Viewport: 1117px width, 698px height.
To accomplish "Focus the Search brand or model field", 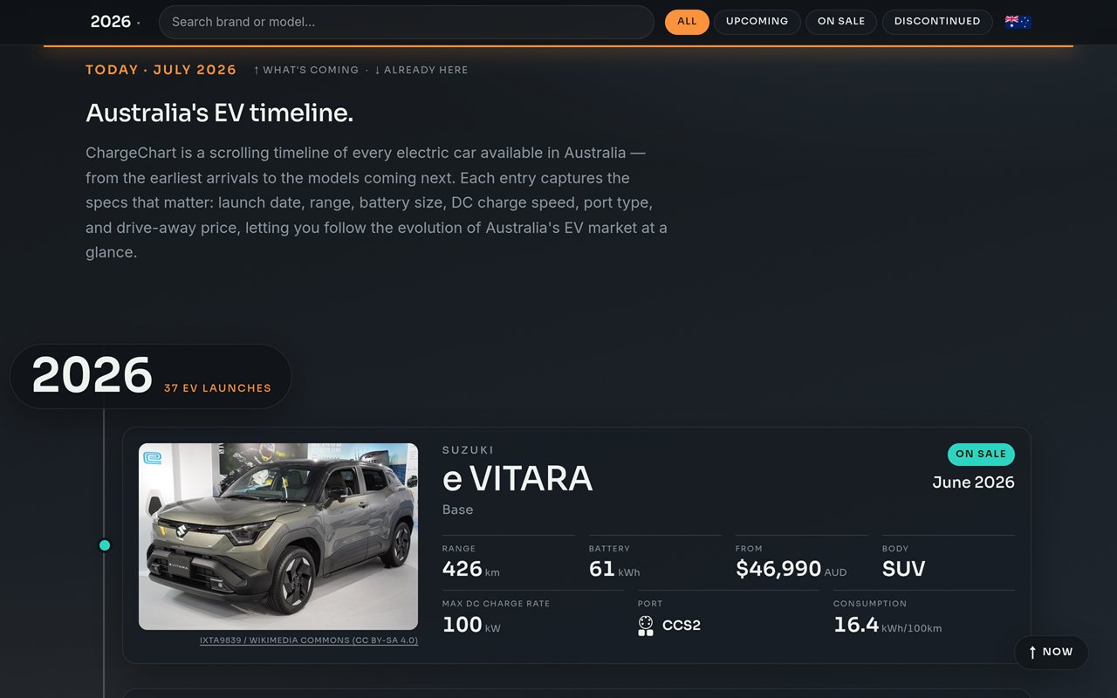I will pos(406,22).
